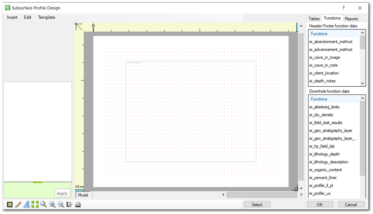Image resolution: width=373 pixels, height=214 pixels.
Task: Open the help question mark
Action: pos(343,8)
